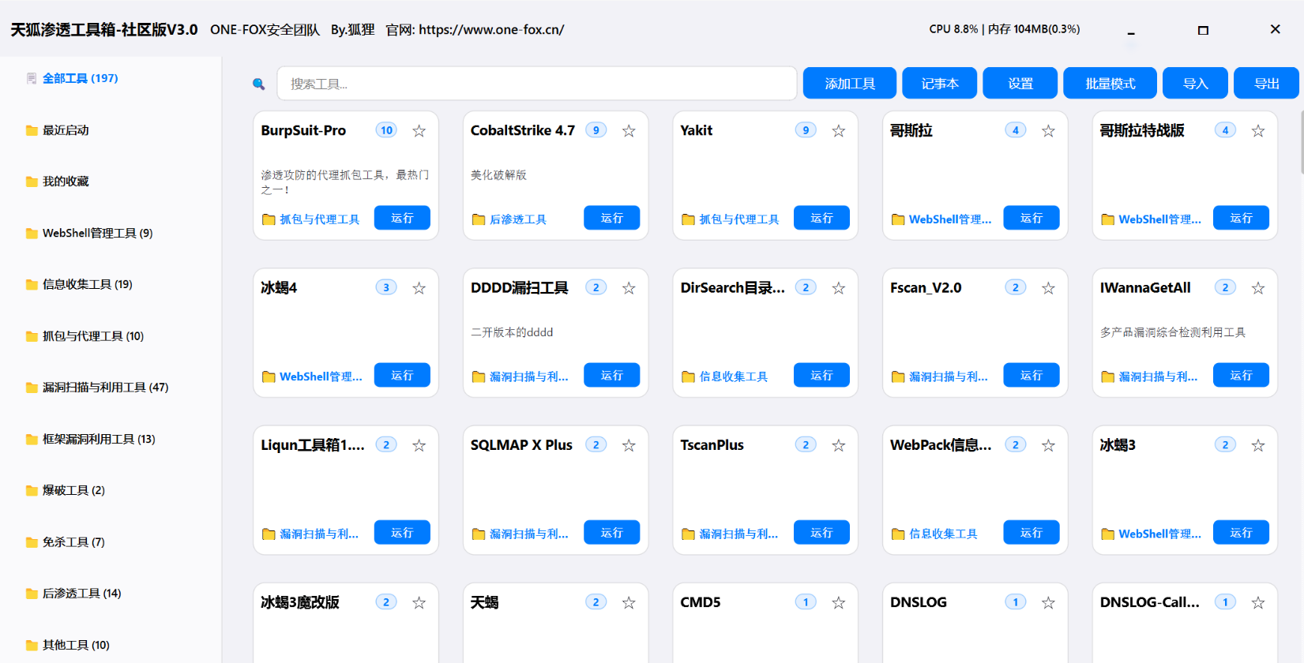Click folder icon of 后渗透工具 on CobaltStrike card
Image resolution: width=1304 pixels, height=663 pixels.
click(x=479, y=219)
